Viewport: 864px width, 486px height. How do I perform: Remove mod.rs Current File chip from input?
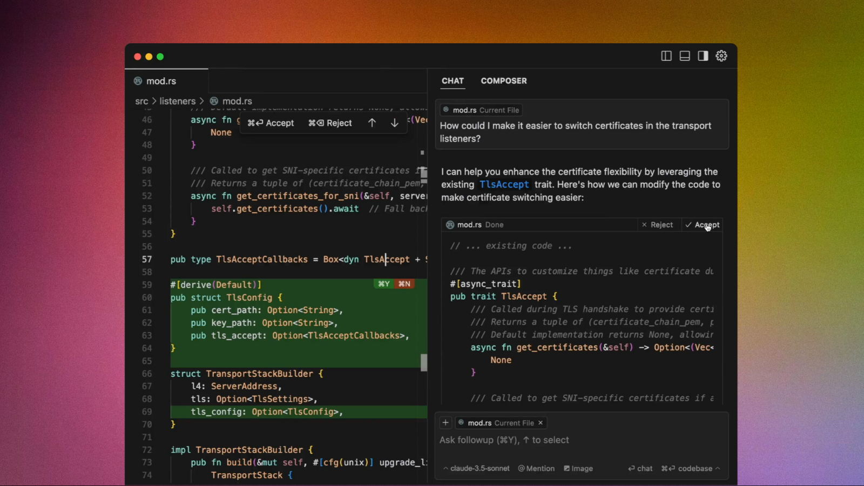coord(541,423)
